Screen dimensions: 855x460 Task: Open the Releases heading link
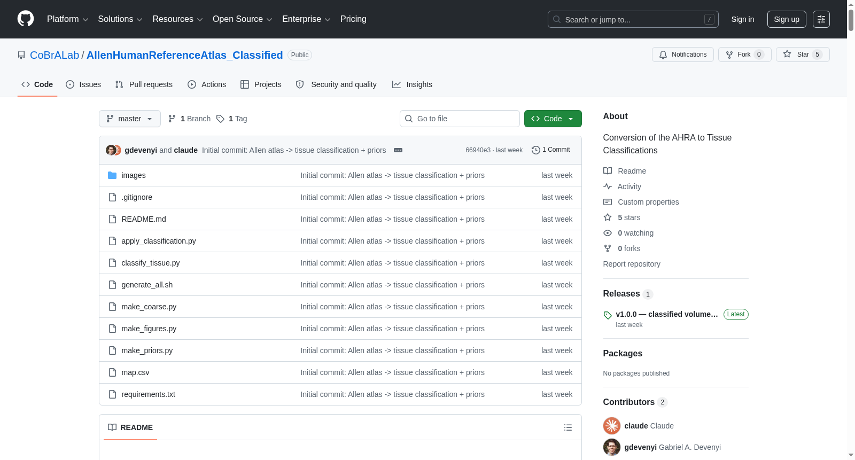click(621, 294)
